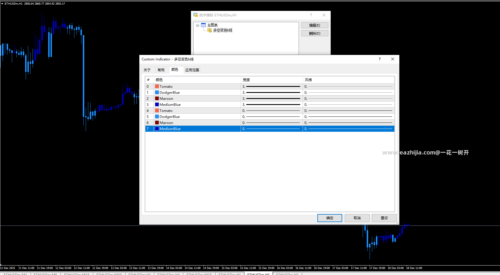Select the MediumBlue name in row 7
500x275 pixels.
click(170, 129)
